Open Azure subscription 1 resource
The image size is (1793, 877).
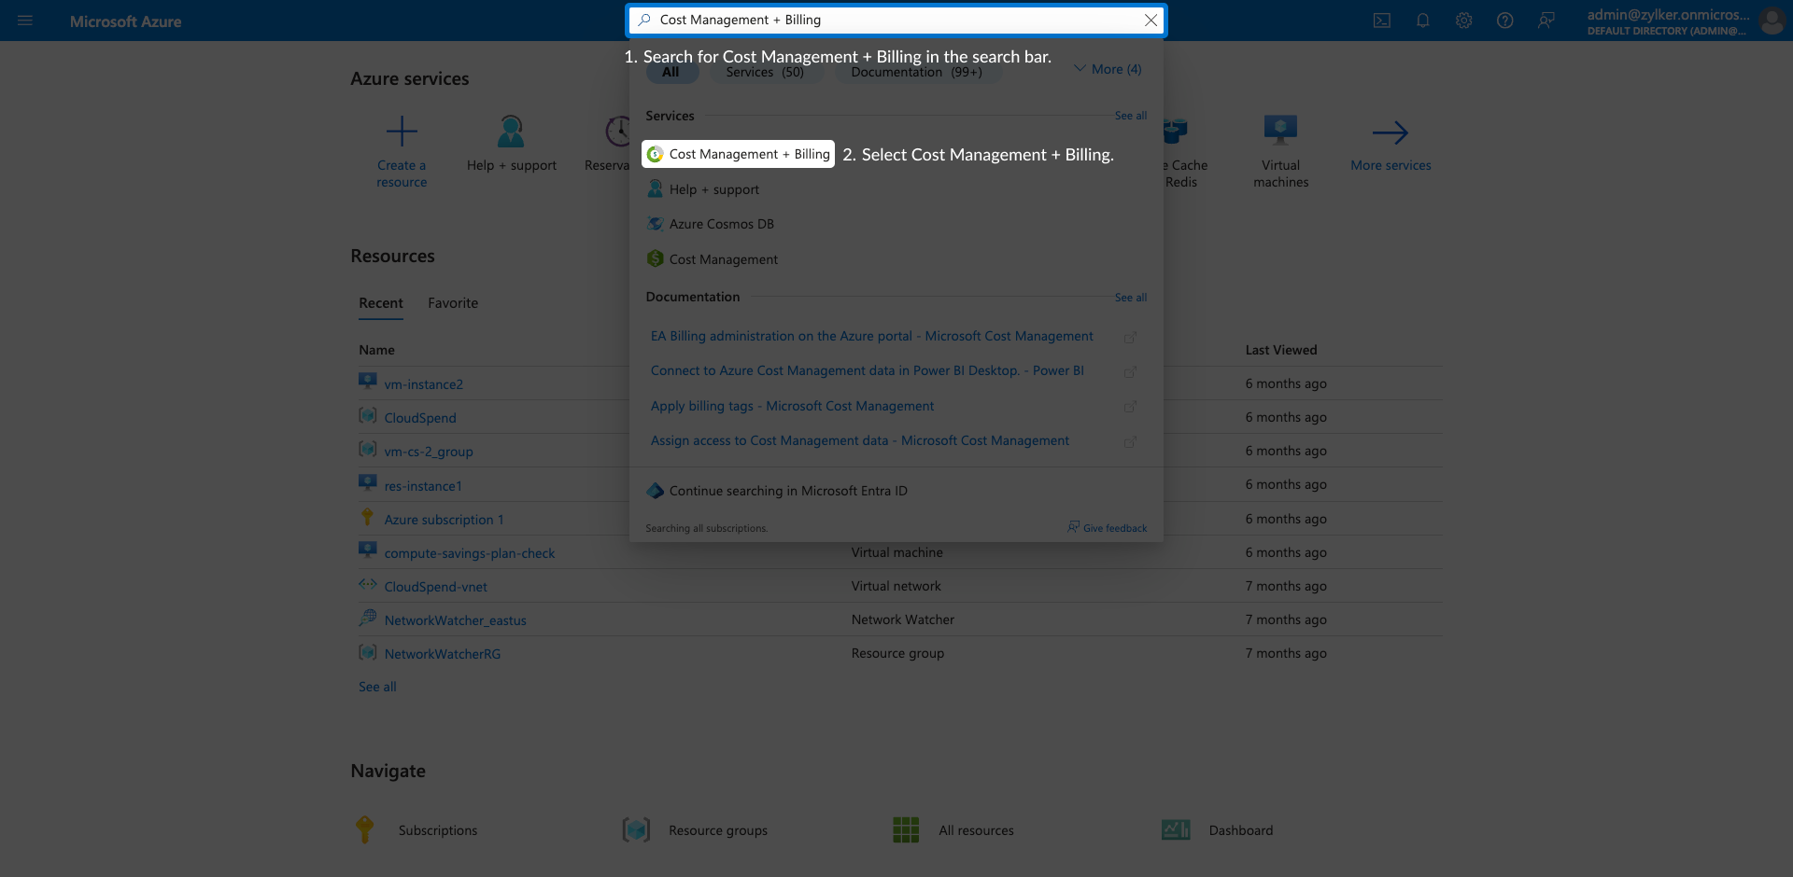click(445, 520)
